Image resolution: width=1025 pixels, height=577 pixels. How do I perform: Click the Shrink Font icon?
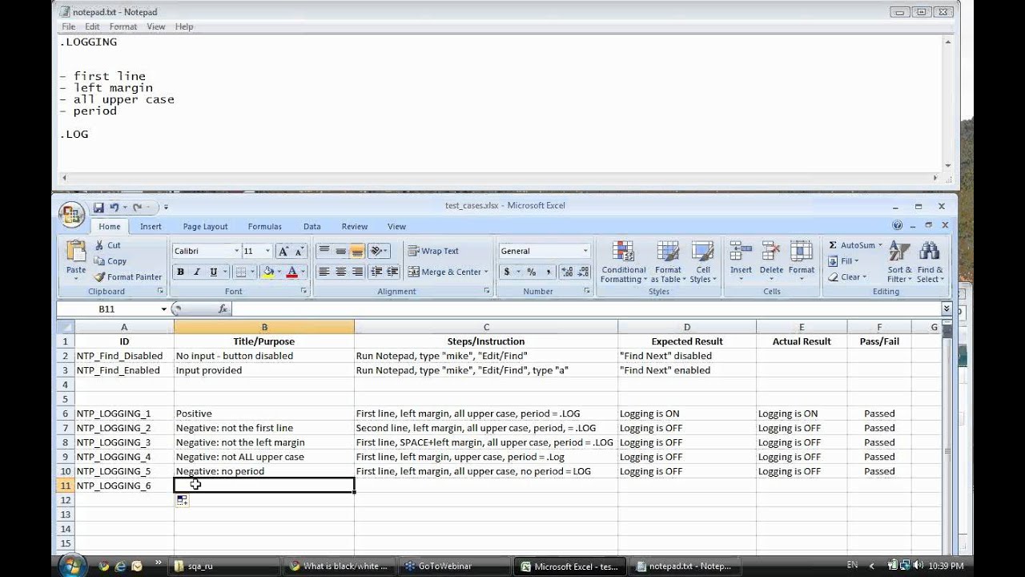pyautogui.click(x=299, y=251)
